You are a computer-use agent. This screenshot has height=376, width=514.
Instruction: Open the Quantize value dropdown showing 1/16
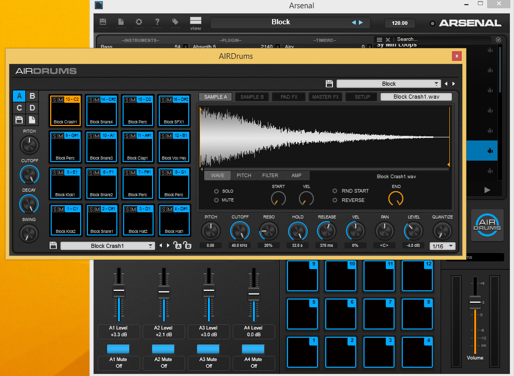click(442, 246)
